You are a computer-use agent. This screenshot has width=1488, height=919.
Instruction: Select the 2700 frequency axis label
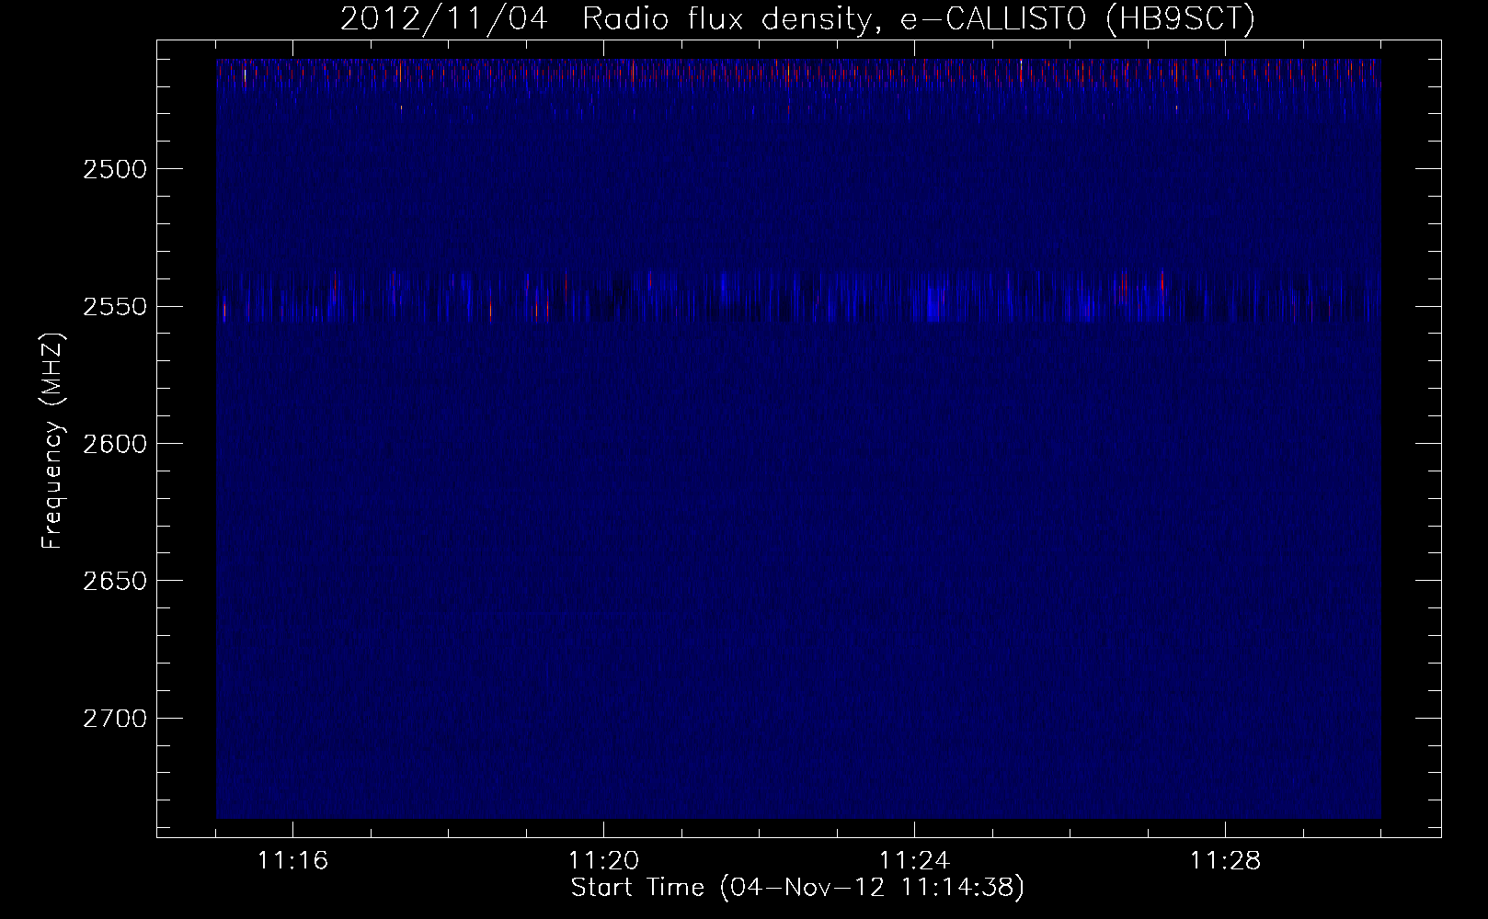pyautogui.click(x=114, y=718)
